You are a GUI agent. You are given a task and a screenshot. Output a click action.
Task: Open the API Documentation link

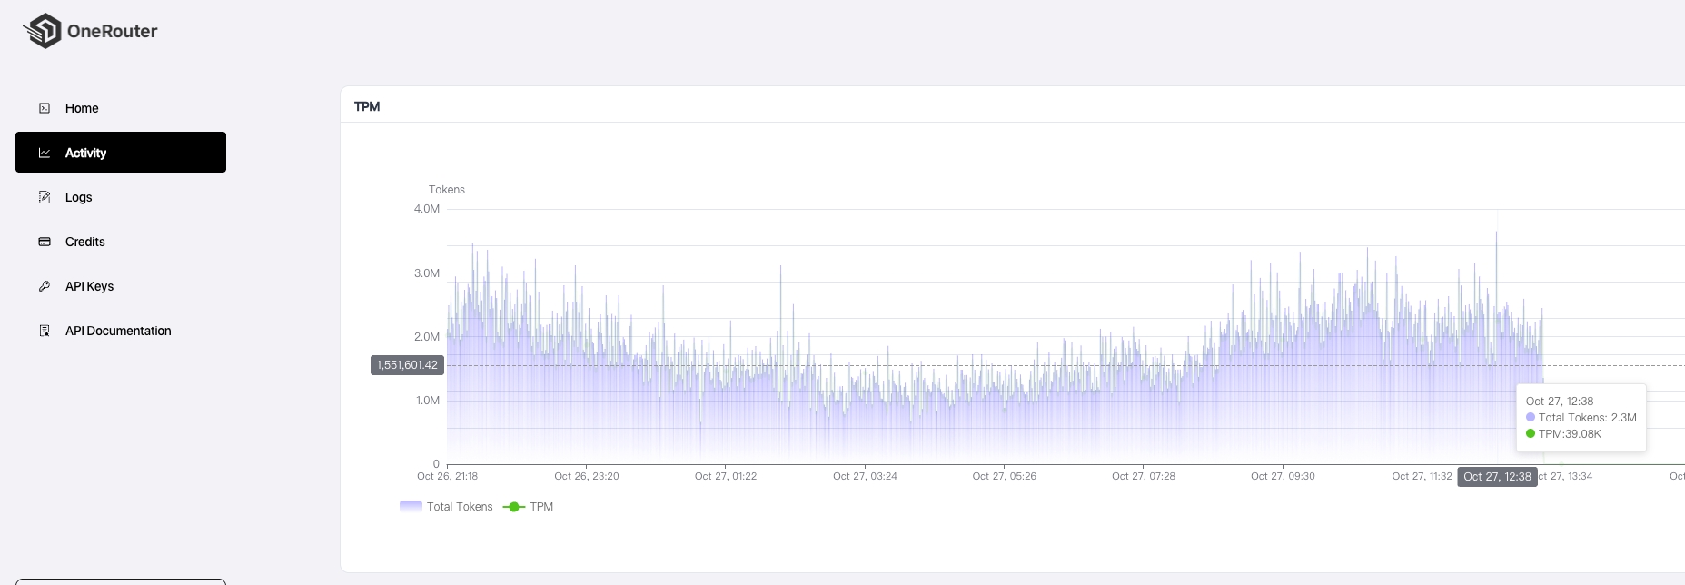(x=118, y=331)
